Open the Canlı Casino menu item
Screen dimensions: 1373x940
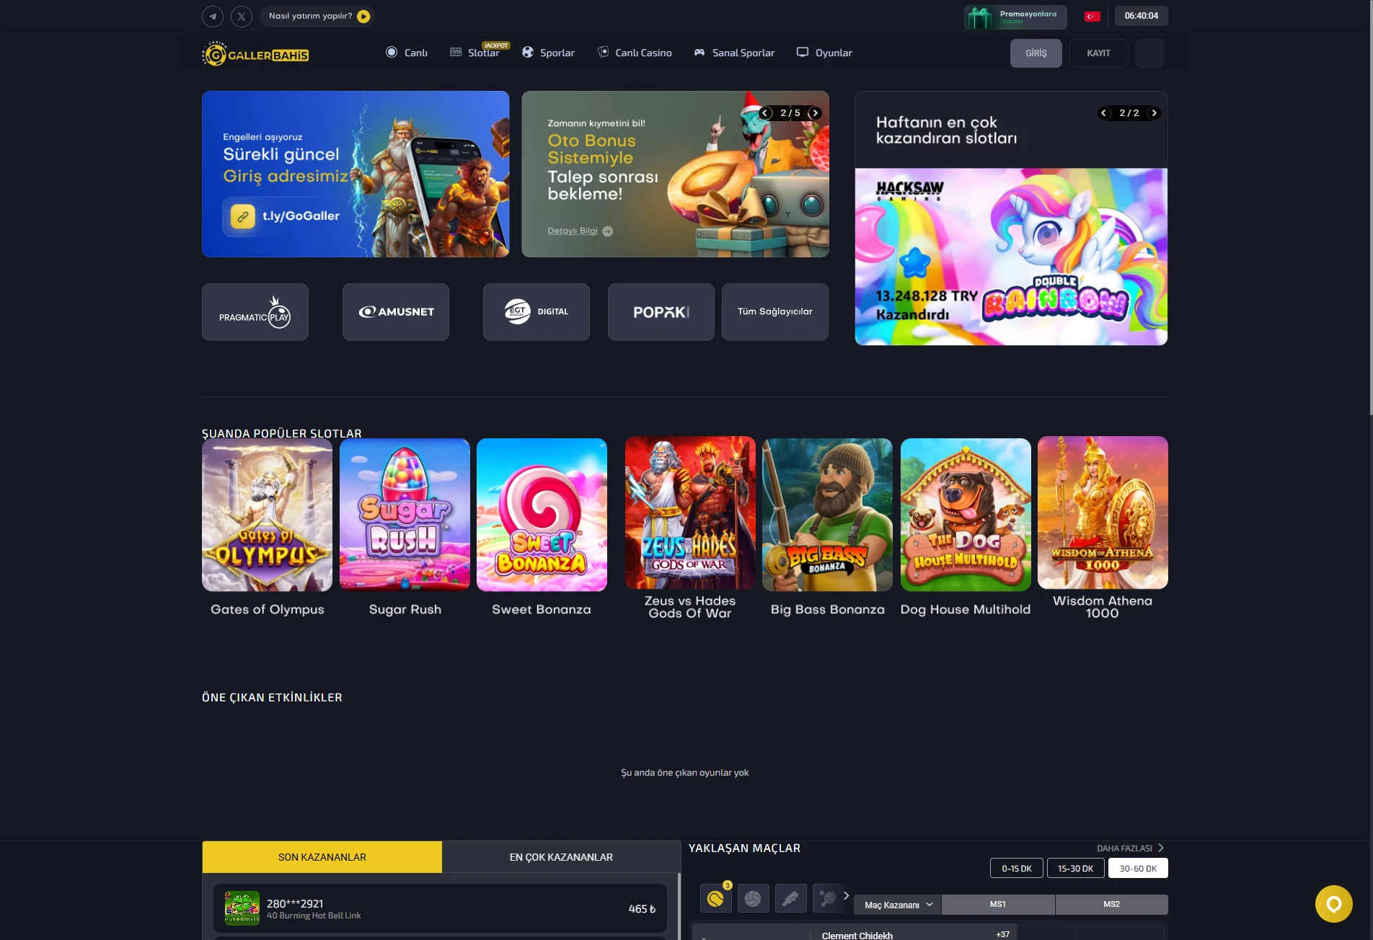(x=635, y=53)
